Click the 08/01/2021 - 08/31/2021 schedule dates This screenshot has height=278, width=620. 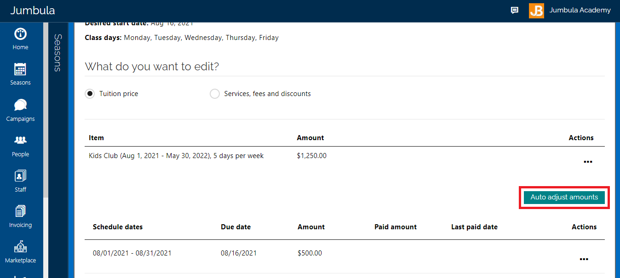132,253
